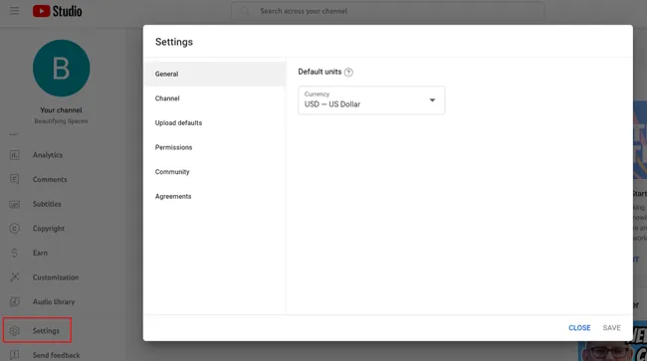
Task: Open Copyright in the sidebar
Action: point(49,229)
